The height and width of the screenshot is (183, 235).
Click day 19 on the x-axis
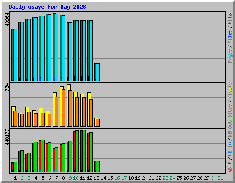coord(138,178)
